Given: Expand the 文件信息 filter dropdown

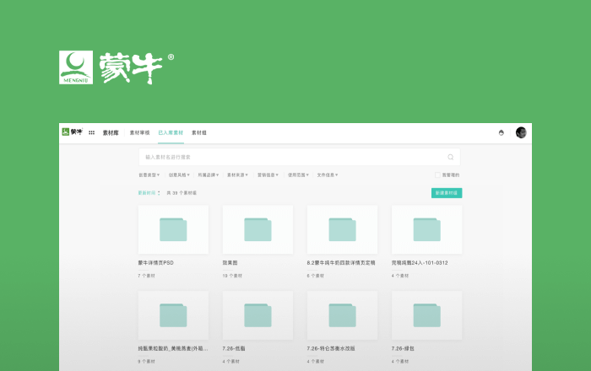Looking at the screenshot, I should click(x=328, y=175).
